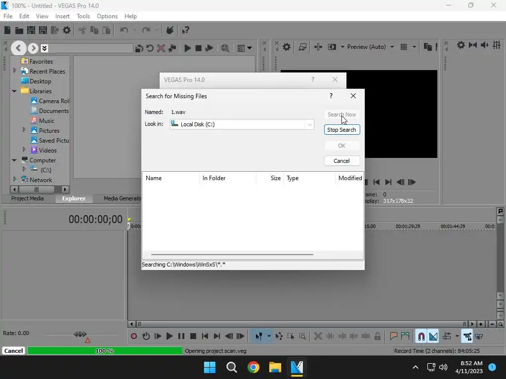Expand the Network tree node
The width and height of the screenshot is (506, 379).
[14, 179]
